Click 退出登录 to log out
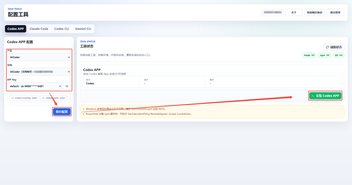 coord(335,13)
